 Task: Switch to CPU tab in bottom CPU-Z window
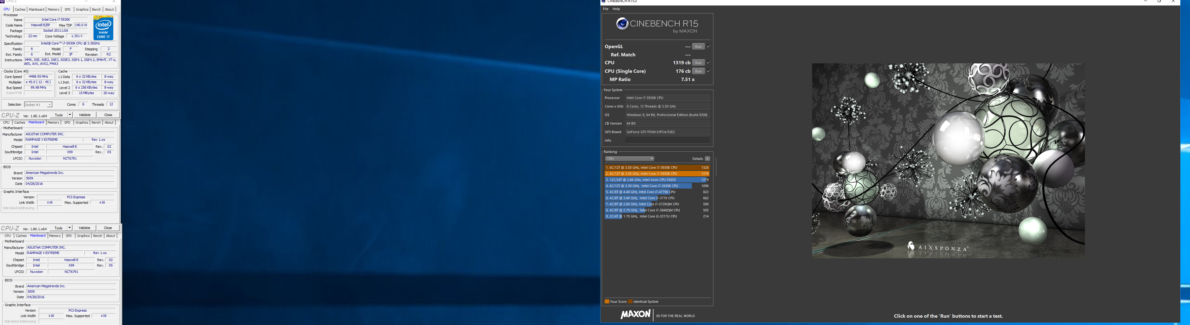pyautogui.click(x=8, y=236)
